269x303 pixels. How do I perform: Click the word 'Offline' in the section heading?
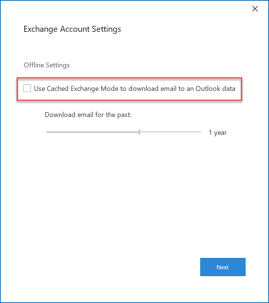tap(34, 65)
